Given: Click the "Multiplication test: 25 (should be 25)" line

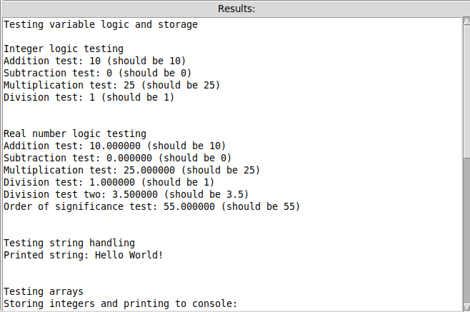Looking at the screenshot, I should pos(112,85).
